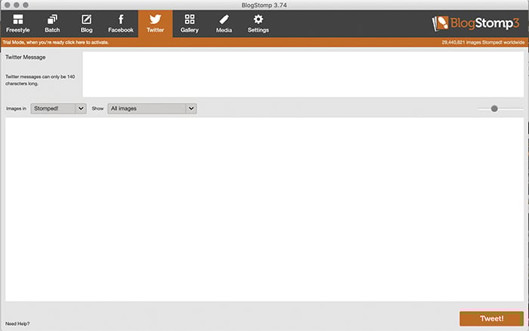The width and height of the screenshot is (529, 331).
Task: Click the BlogStomp3 logo
Action: (x=475, y=23)
